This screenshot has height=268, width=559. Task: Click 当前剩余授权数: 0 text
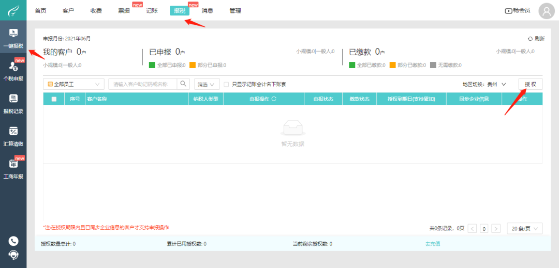(313, 244)
